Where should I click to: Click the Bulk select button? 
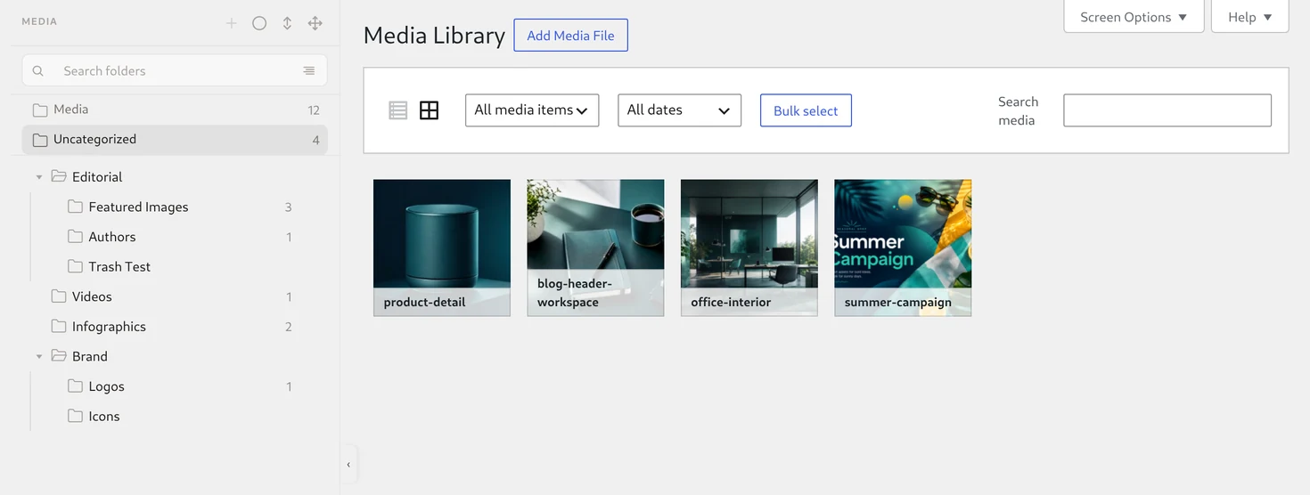(806, 110)
